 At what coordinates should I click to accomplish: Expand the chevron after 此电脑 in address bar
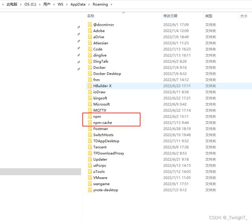point(21,4)
